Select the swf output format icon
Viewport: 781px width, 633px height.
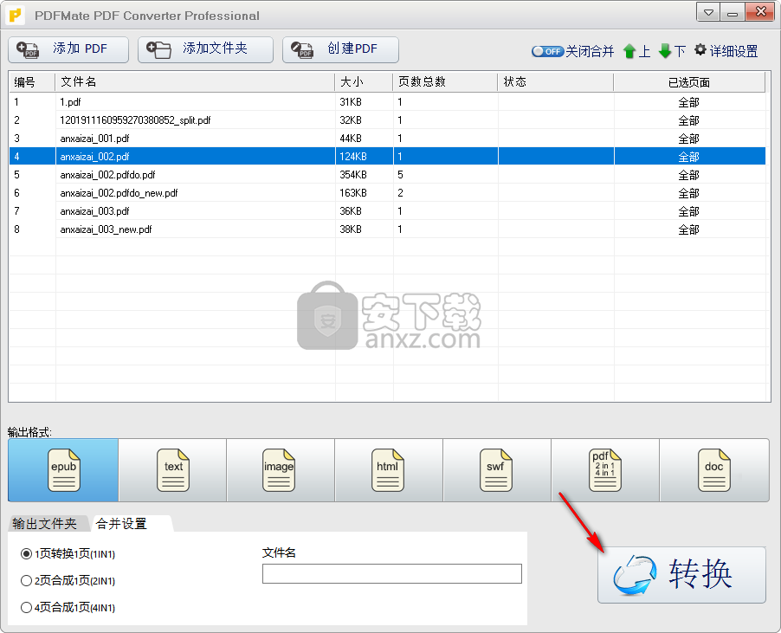(x=495, y=470)
